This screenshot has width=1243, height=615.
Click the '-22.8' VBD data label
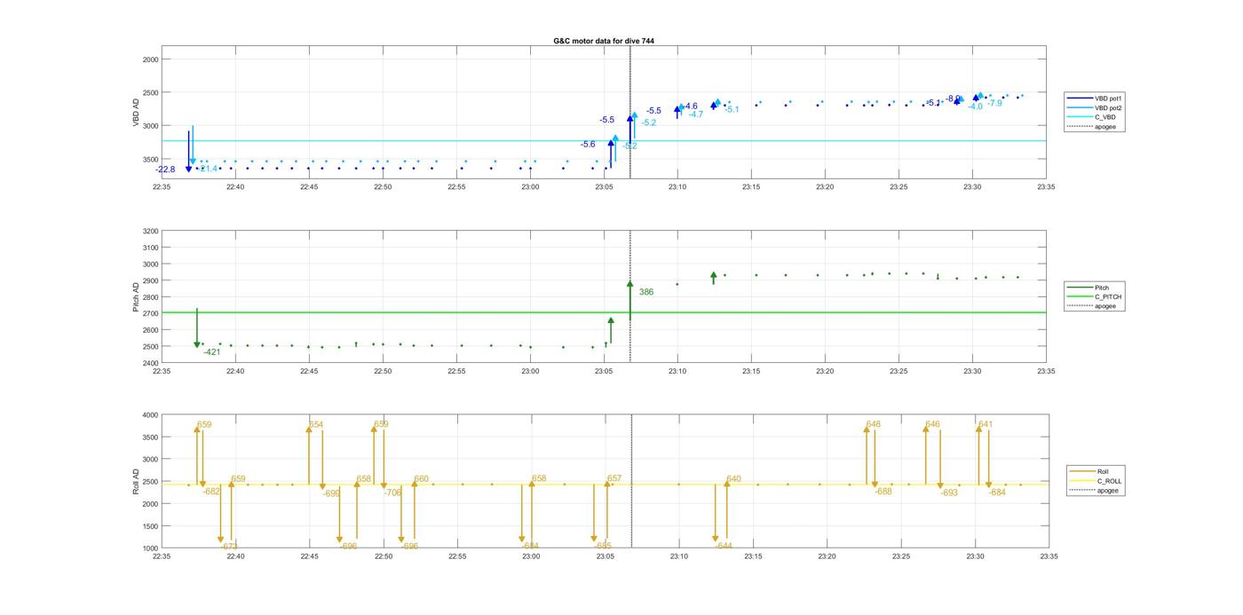click(165, 170)
